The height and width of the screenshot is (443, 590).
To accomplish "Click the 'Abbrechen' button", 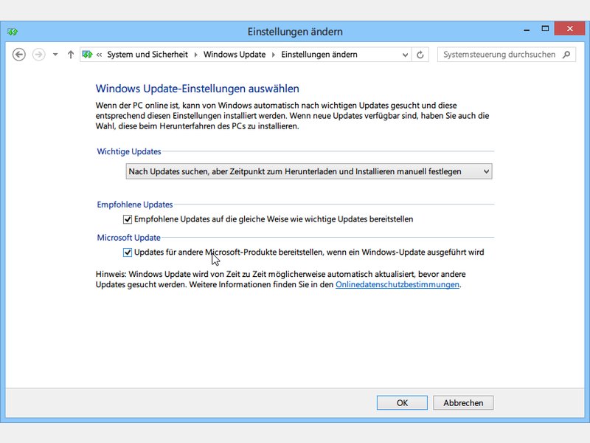I will pyautogui.click(x=463, y=402).
